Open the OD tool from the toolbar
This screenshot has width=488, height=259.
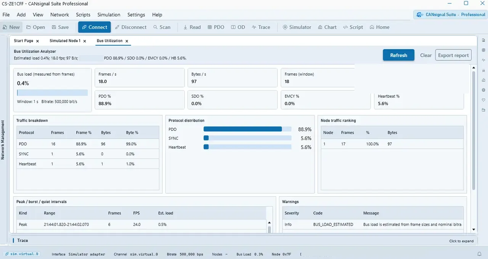tap(238, 27)
